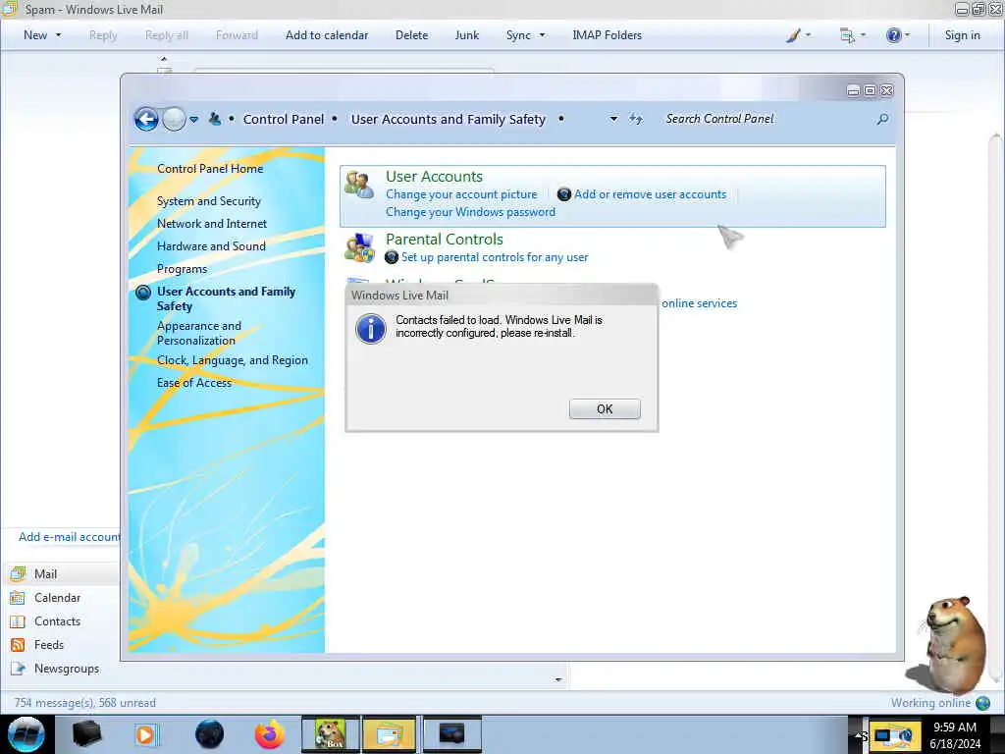This screenshot has width=1005, height=754.
Task: Click the hamster Box taskbar button
Action: coord(330,734)
